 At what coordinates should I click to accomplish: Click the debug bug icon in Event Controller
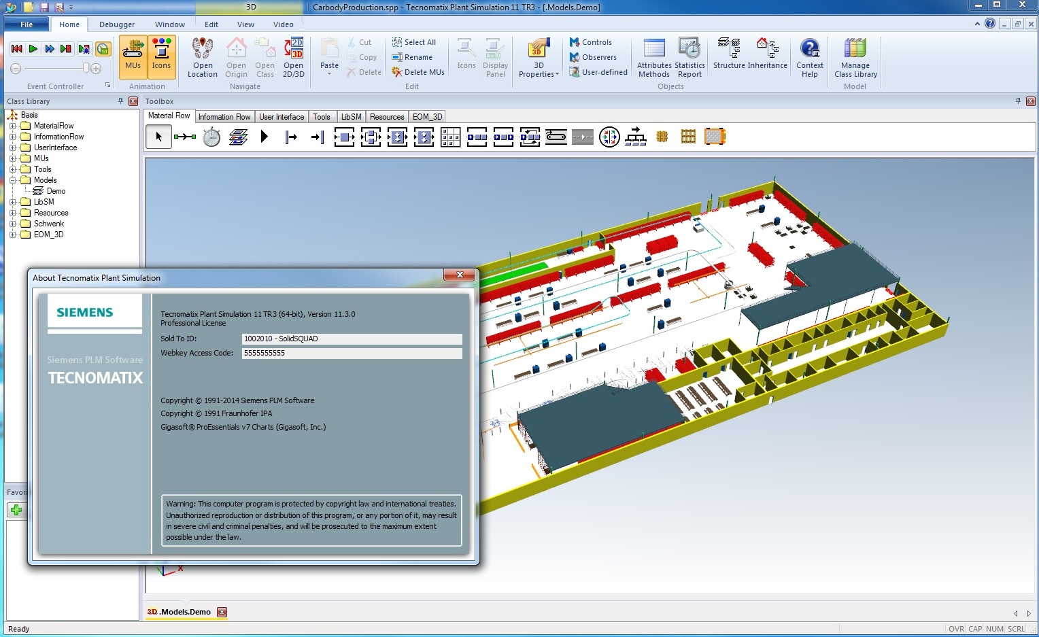84,49
